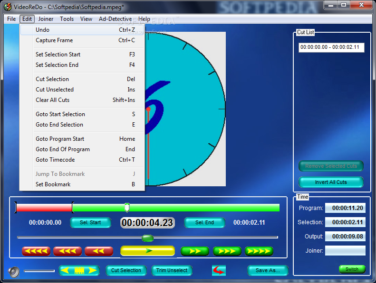Select Cut Selection in the Edit menu
The image size is (376, 283).
tap(82, 79)
